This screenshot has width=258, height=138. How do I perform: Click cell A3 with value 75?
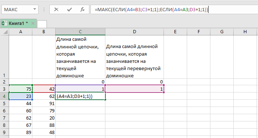click(x=21, y=89)
